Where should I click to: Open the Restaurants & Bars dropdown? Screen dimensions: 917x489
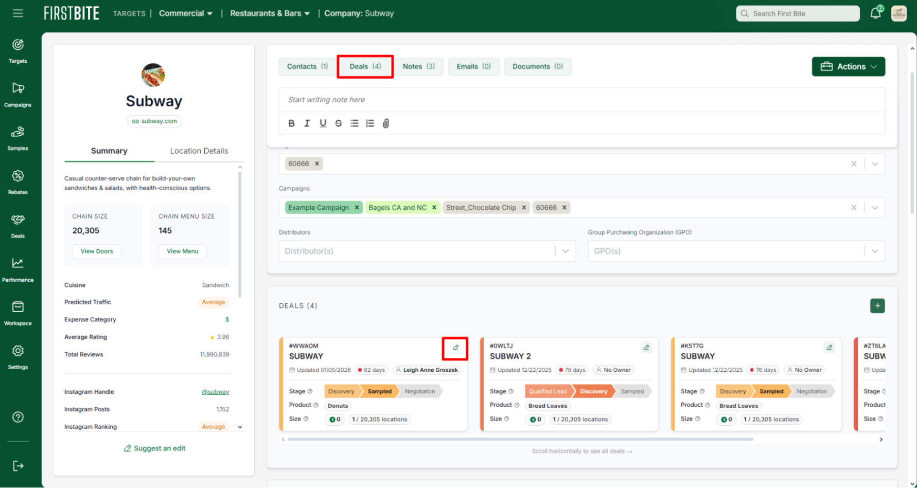[x=270, y=13]
